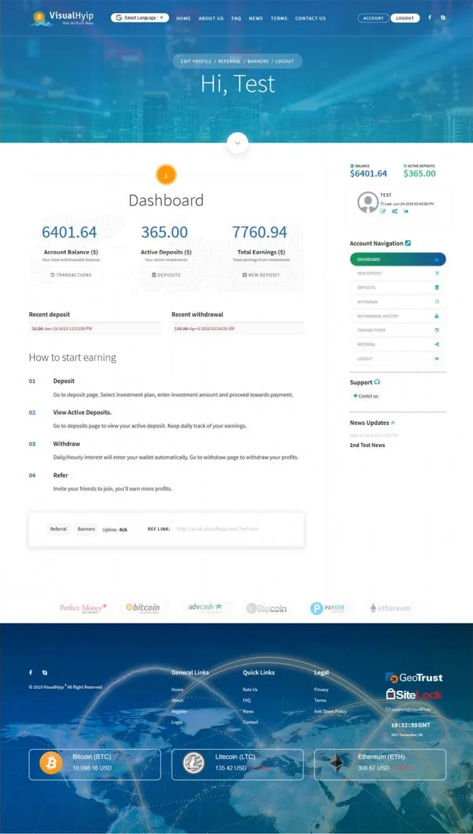Click the Banners button in the ref link box

point(86,529)
